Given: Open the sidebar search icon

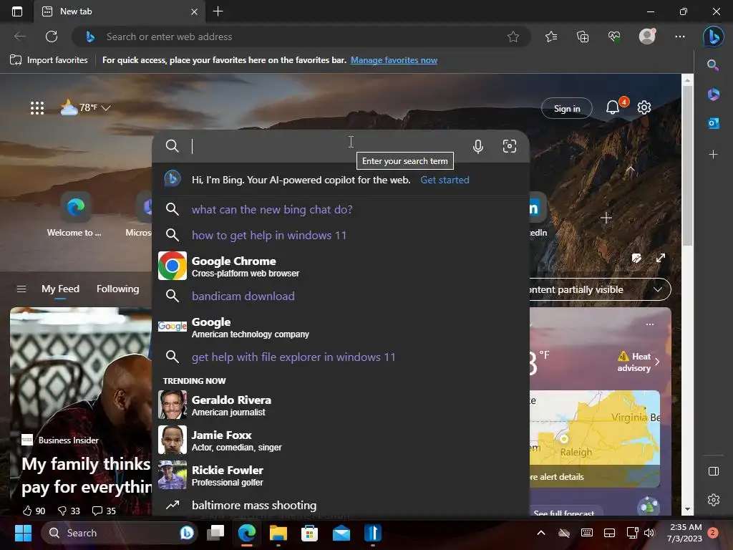Looking at the screenshot, I should click(713, 65).
